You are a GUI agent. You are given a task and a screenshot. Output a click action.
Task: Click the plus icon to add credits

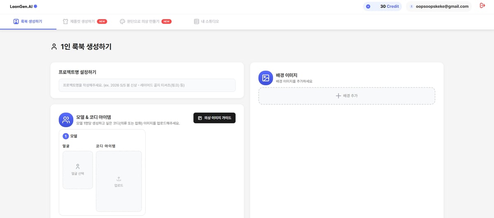(368, 7)
